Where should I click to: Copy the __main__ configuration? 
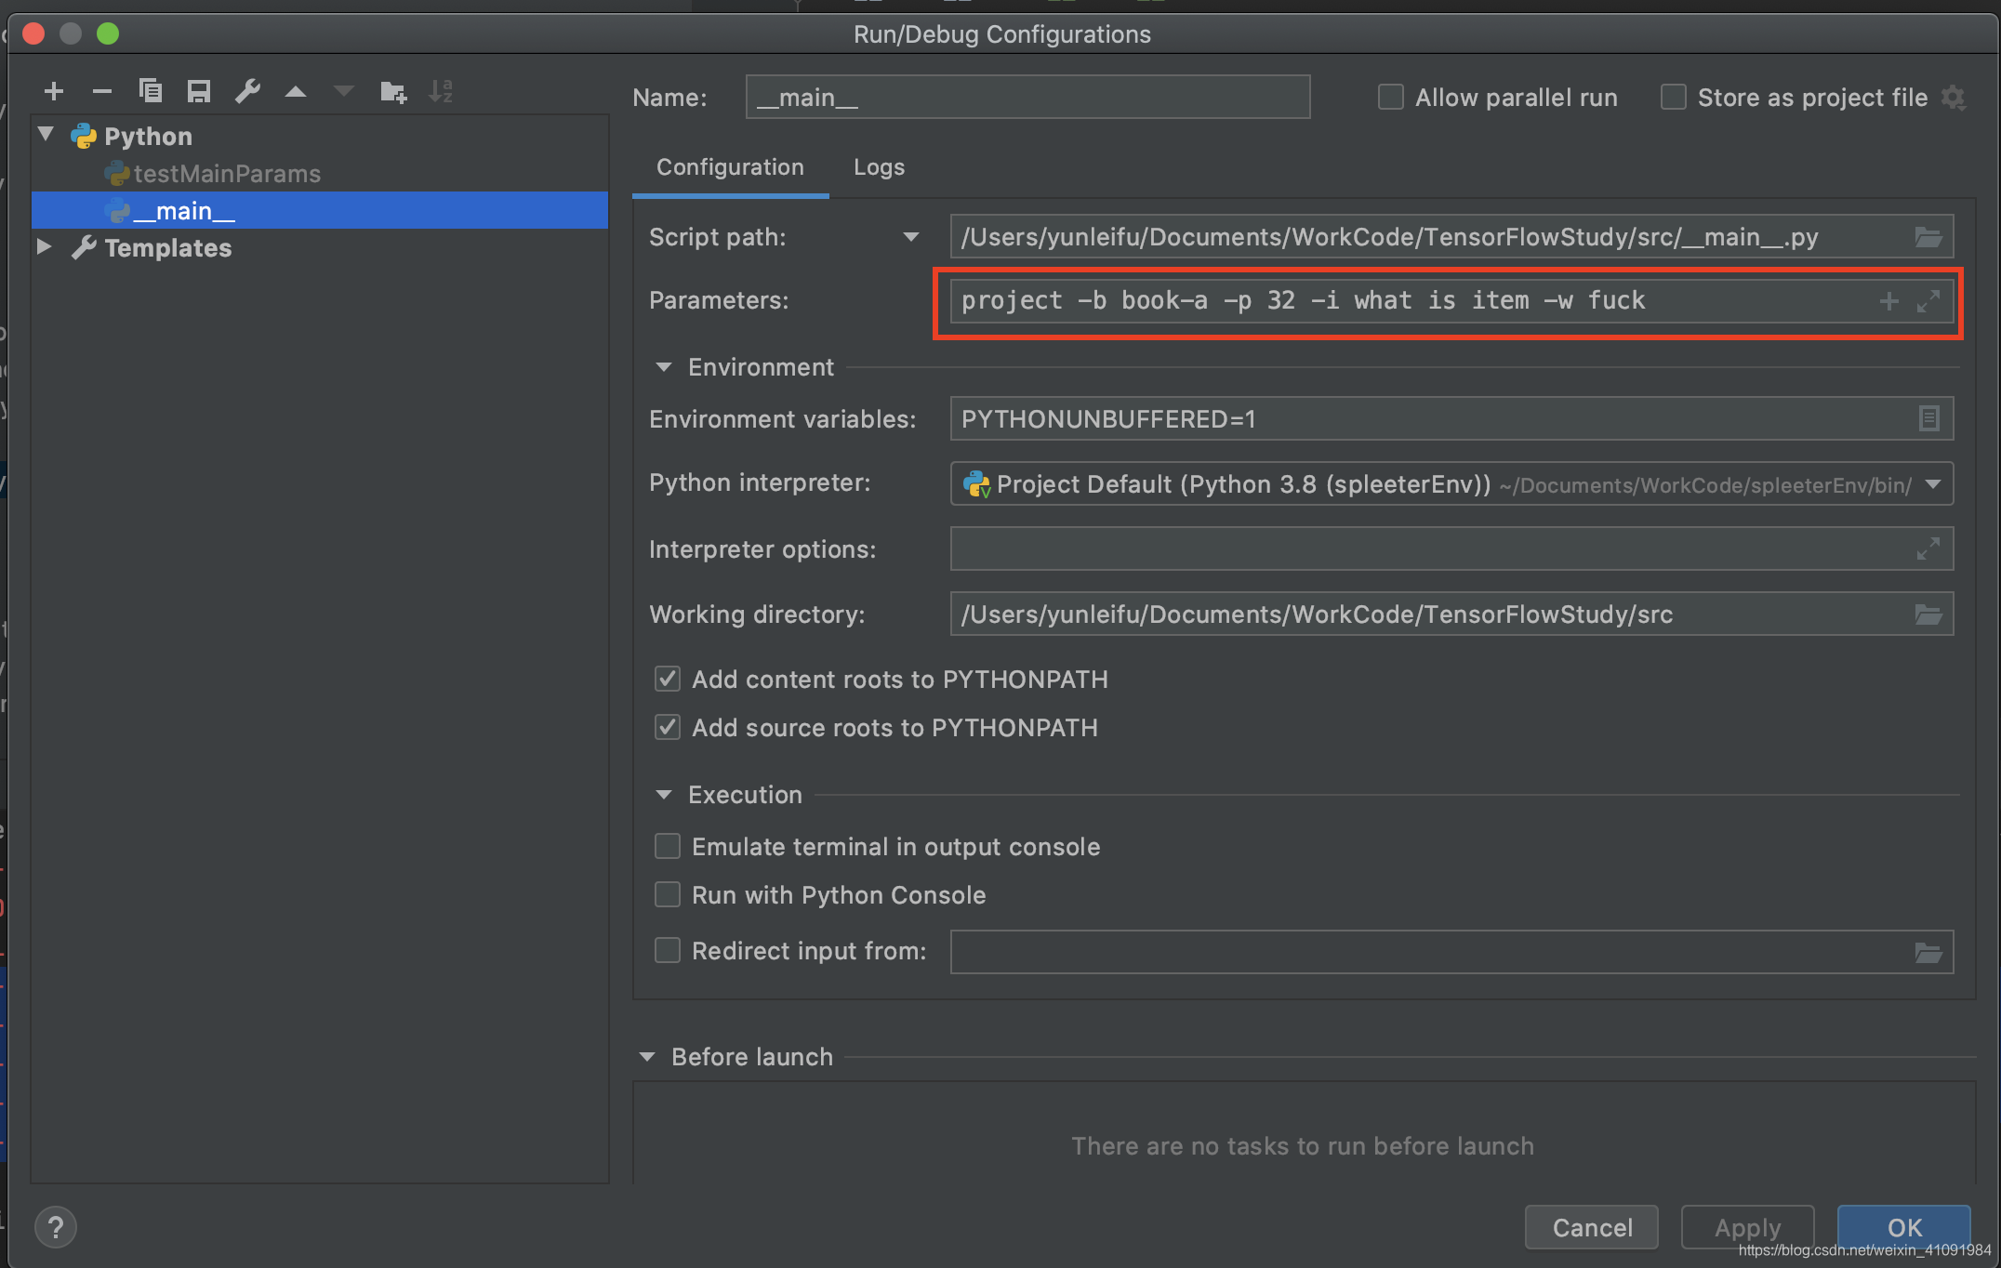(151, 91)
